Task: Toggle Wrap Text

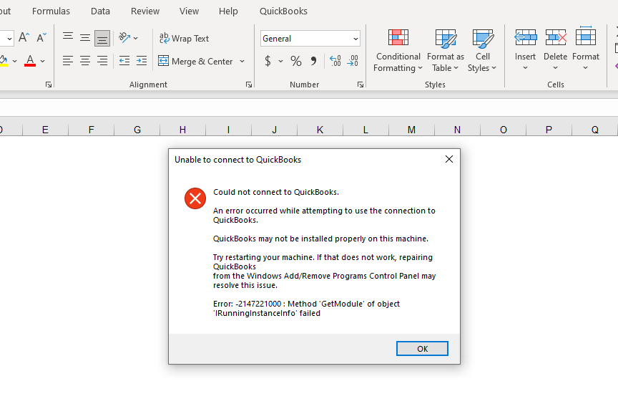Action: 184,38
